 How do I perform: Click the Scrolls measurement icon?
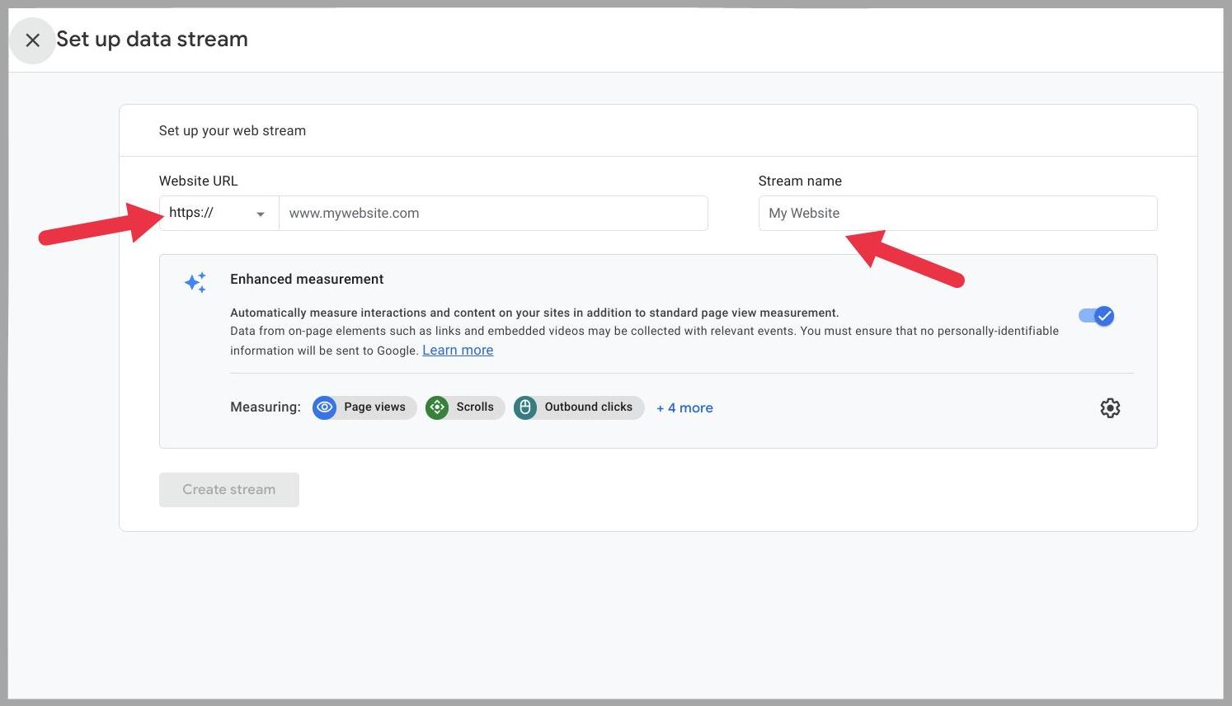[437, 407]
